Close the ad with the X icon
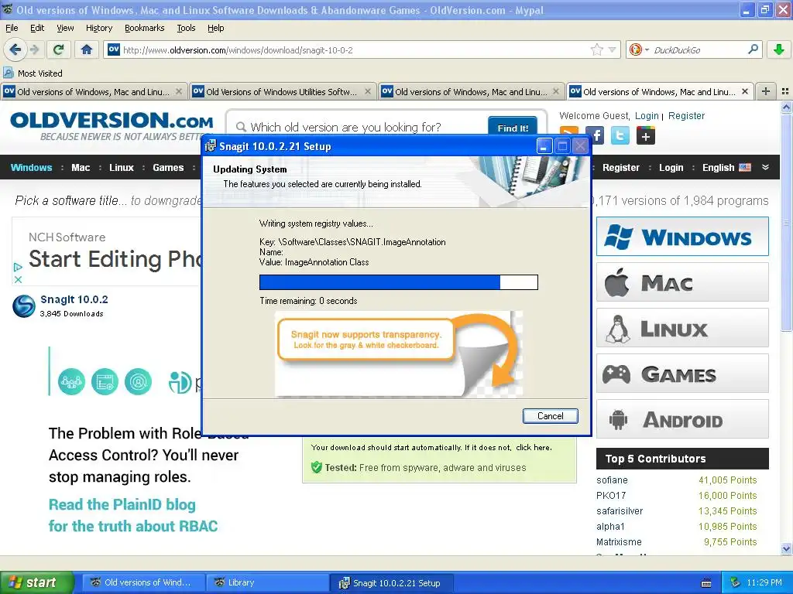 click(19, 279)
